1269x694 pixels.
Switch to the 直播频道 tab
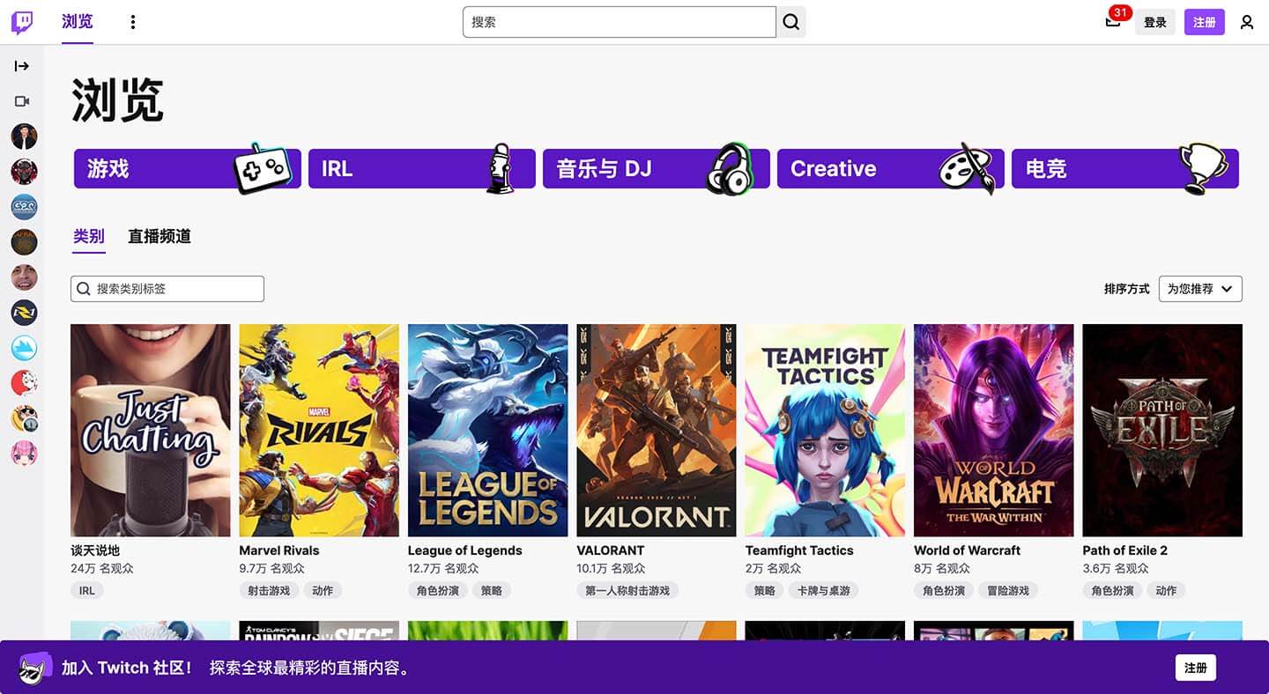pyautogui.click(x=160, y=236)
